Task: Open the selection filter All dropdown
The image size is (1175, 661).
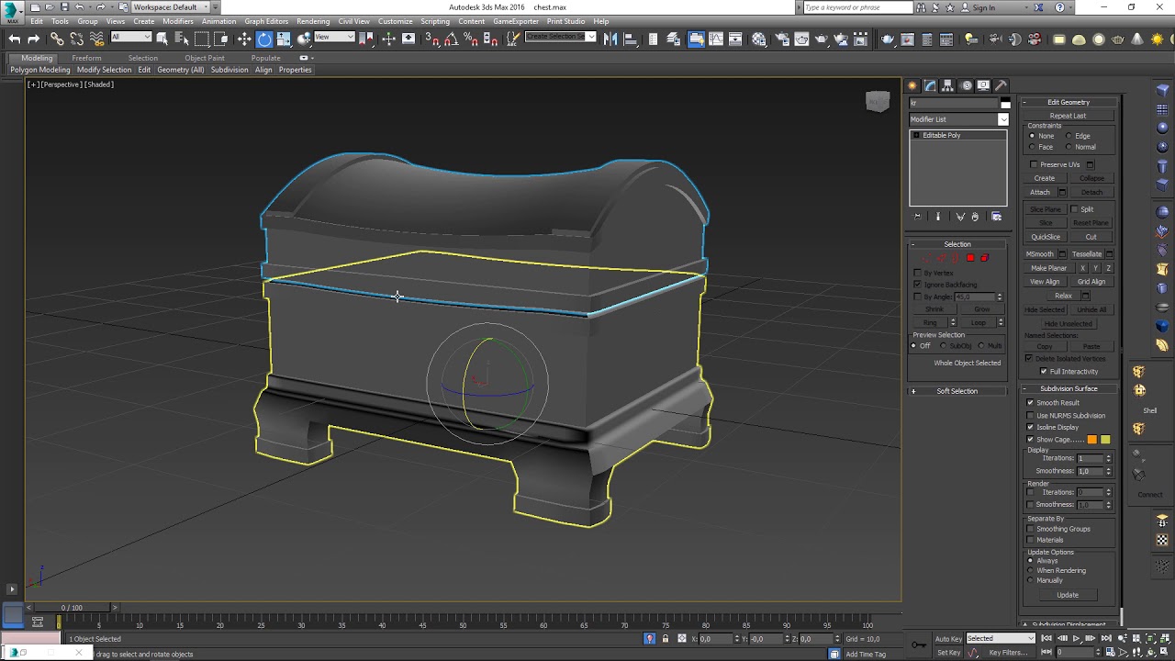Action: [130, 38]
